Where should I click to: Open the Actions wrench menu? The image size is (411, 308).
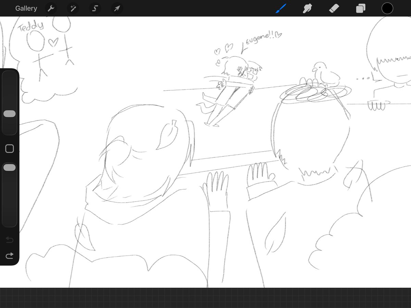click(51, 9)
